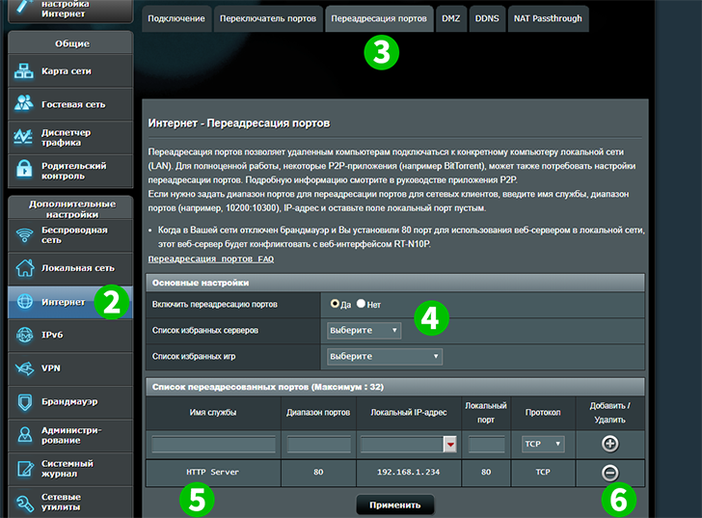Expand local IP address client list arrow
The width and height of the screenshot is (702, 518).
[450, 444]
